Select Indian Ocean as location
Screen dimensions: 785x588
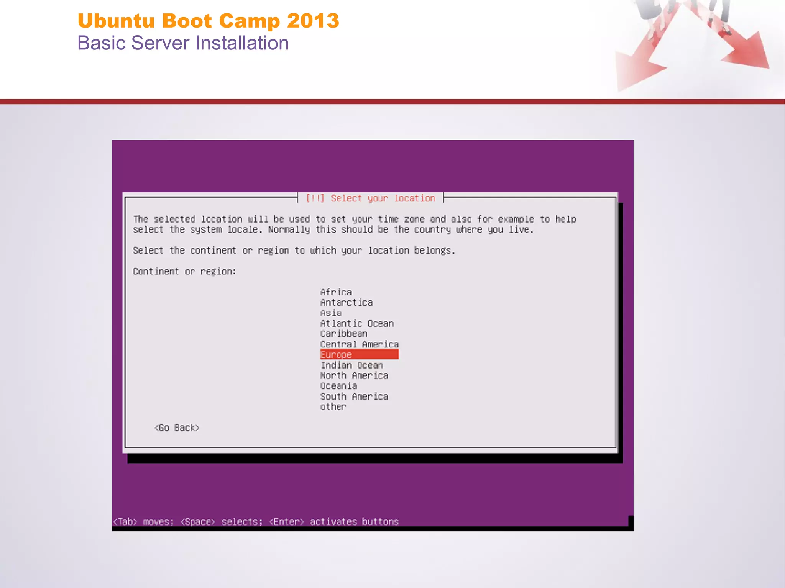click(x=352, y=365)
